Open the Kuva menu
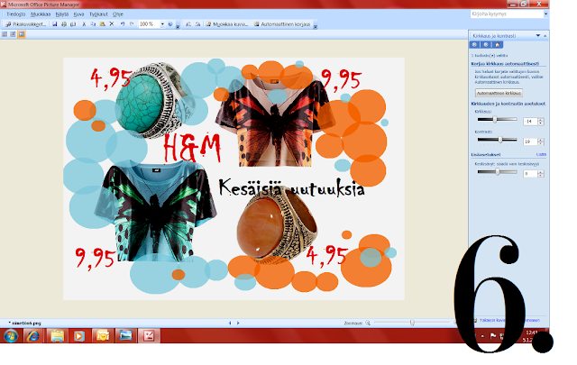The width and height of the screenshot is (577, 365). pos(78,14)
